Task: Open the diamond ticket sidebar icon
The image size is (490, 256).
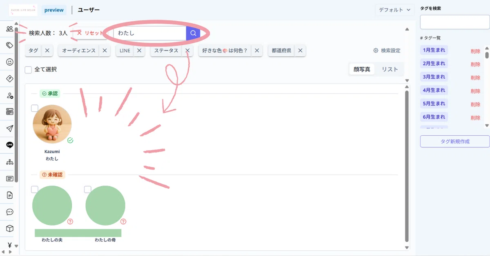Action: [x=9, y=79]
